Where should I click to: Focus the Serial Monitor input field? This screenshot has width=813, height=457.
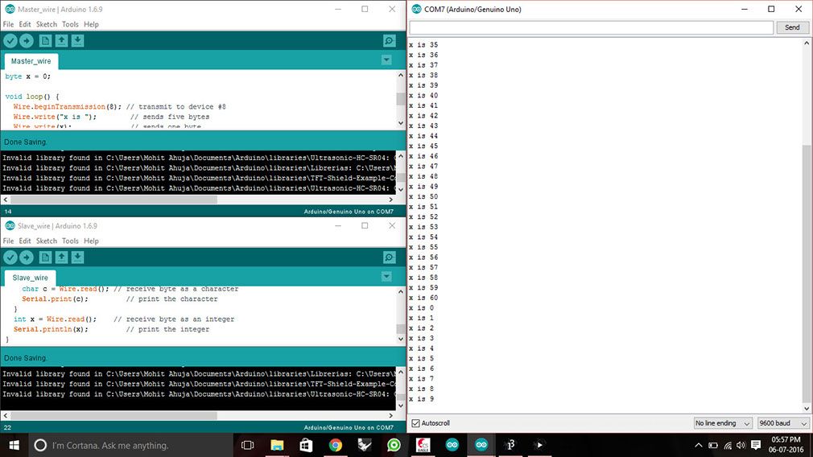click(592, 27)
